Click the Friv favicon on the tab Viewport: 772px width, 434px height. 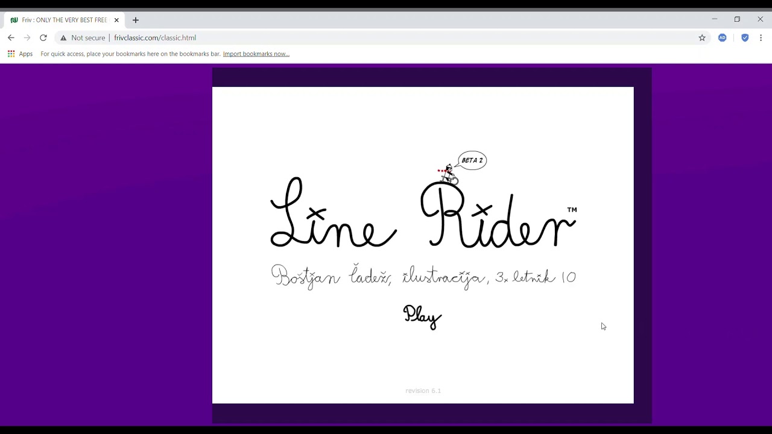pyautogui.click(x=14, y=20)
